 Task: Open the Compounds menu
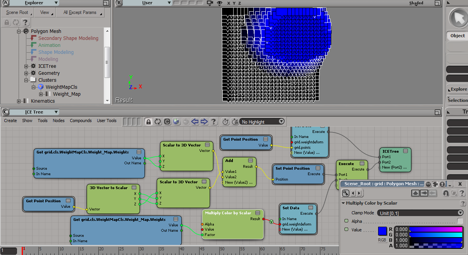tap(81, 121)
